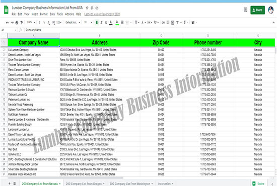The height and width of the screenshot is (186, 277).
Task: Switch to 200 Company List From Oregon tab
Action: [85, 183]
